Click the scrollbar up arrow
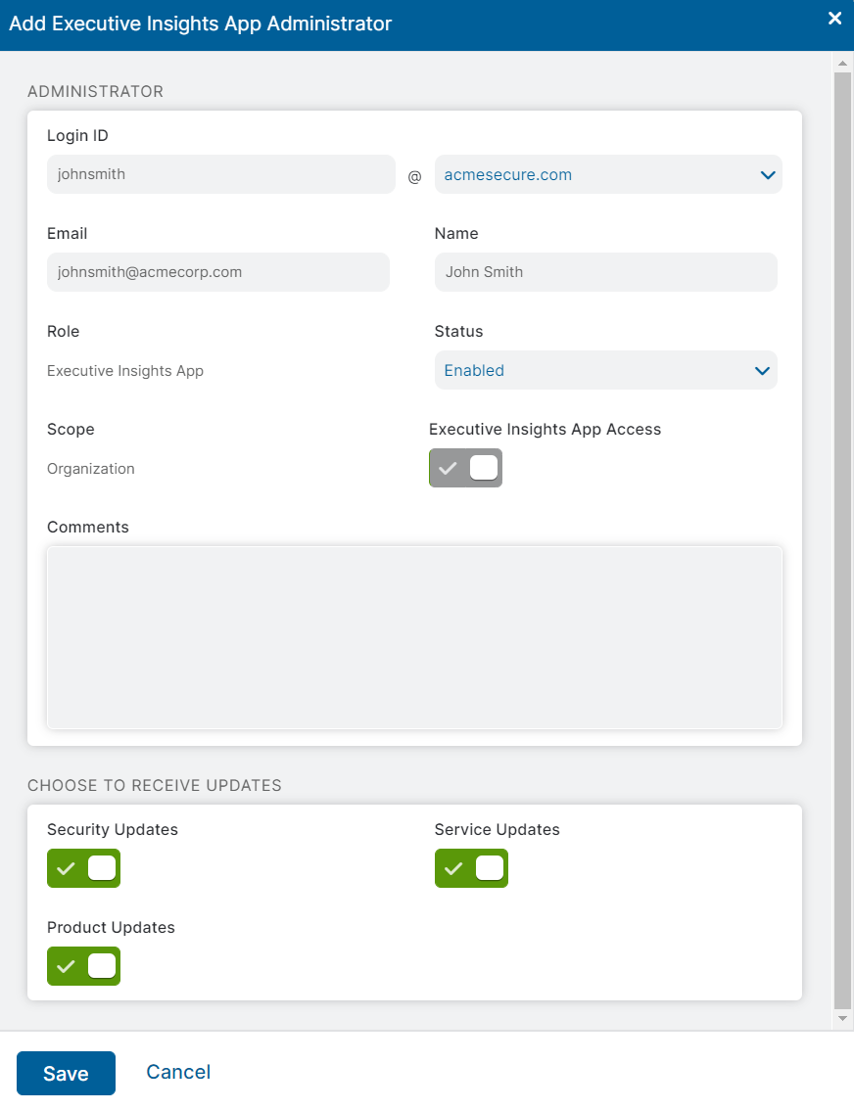 (842, 63)
